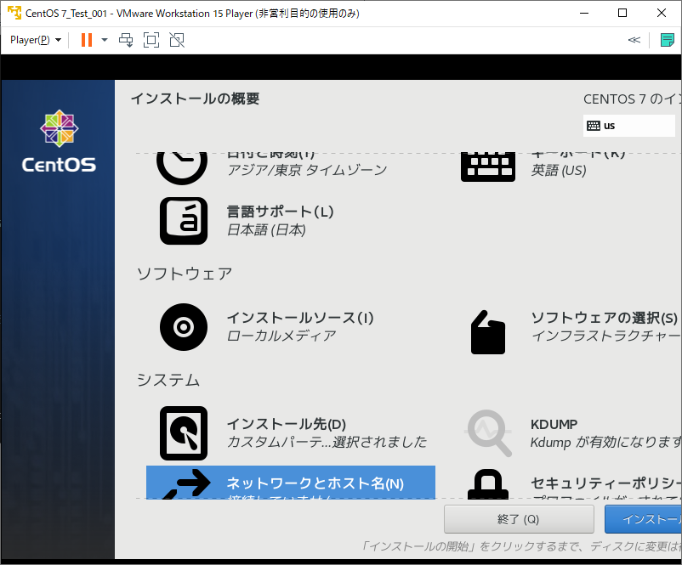
Task: Click the text "インフラストラクチャー"
Action: click(x=605, y=336)
